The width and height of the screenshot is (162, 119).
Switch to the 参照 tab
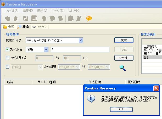click(x=9, y=27)
